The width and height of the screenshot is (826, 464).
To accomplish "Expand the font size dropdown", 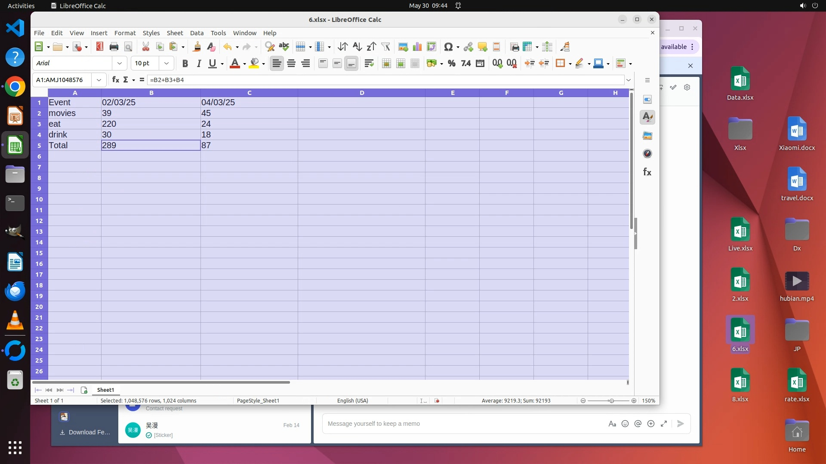I will [166, 64].
